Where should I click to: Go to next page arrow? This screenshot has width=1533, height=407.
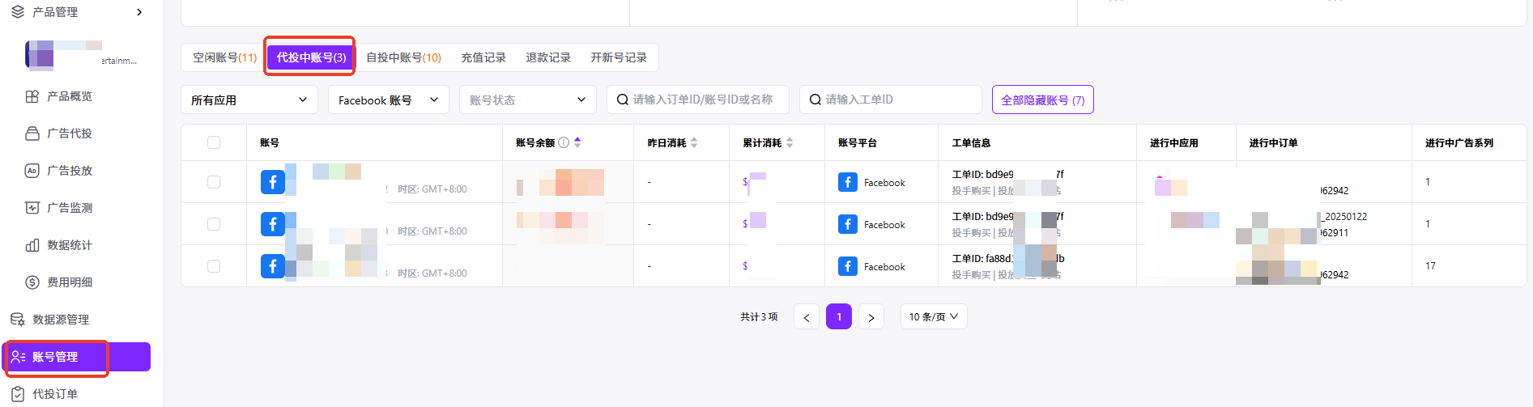point(871,317)
